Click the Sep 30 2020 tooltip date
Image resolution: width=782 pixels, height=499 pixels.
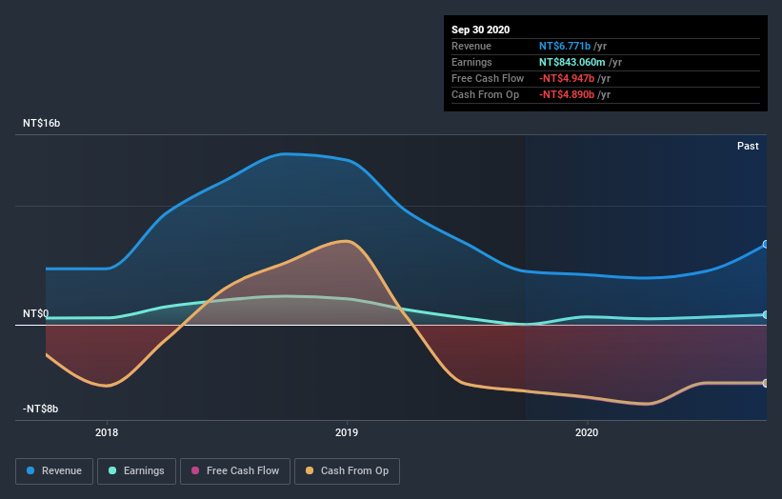click(x=480, y=30)
